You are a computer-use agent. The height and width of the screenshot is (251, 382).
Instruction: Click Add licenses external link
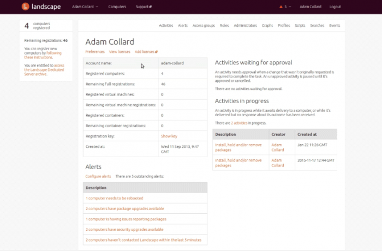(x=146, y=52)
